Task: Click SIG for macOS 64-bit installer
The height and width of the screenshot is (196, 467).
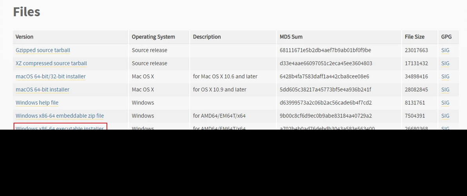Action: [445, 89]
